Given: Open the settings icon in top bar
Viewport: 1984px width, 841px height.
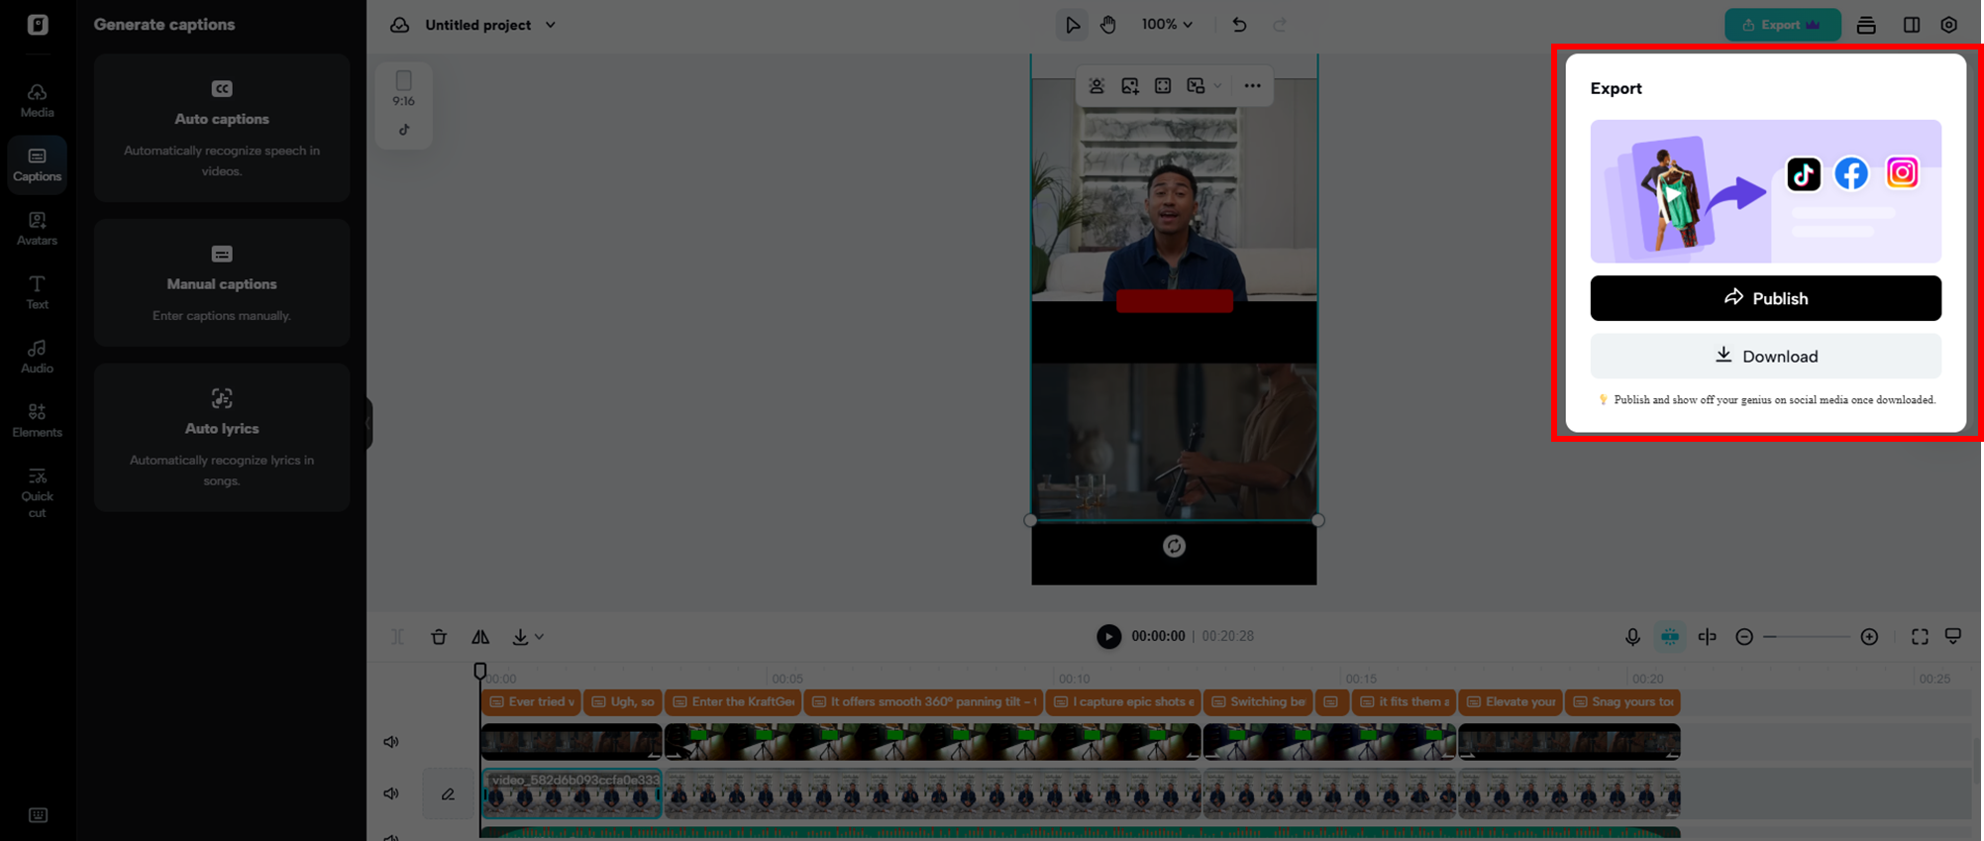Looking at the screenshot, I should click(x=1948, y=25).
